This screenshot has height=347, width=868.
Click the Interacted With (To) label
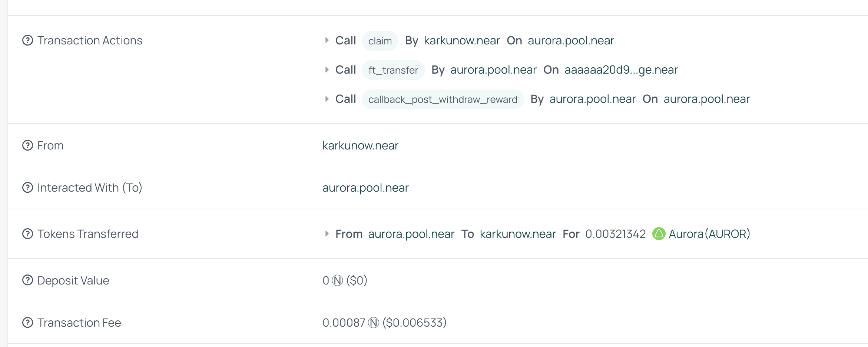(x=90, y=188)
